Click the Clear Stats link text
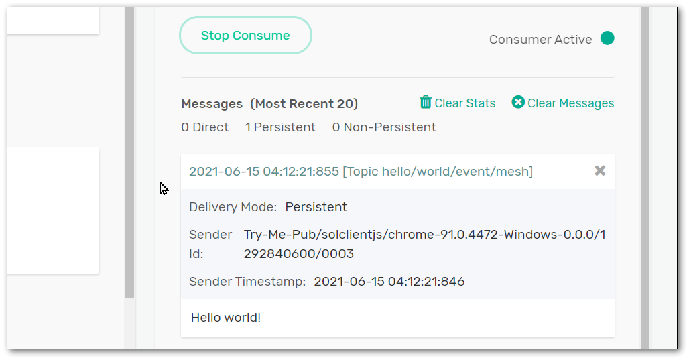 (464, 103)
